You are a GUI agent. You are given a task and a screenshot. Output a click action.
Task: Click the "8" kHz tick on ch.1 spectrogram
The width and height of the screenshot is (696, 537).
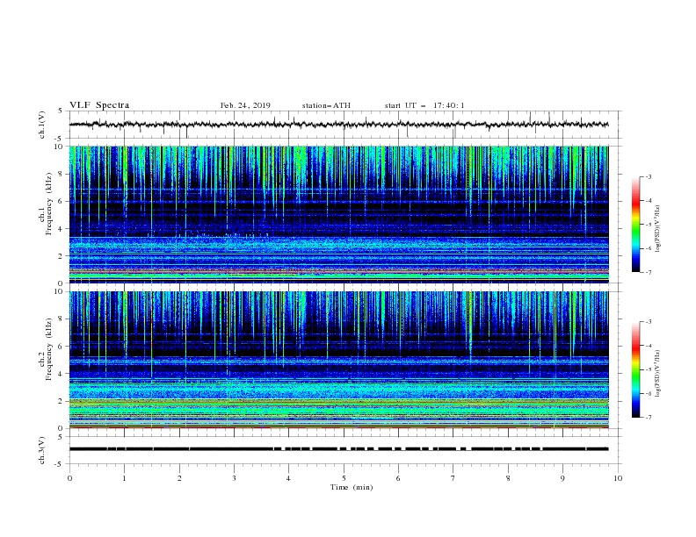(61, 174)
